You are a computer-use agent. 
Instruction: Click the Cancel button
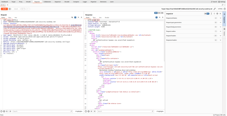[x=16, y=9]
